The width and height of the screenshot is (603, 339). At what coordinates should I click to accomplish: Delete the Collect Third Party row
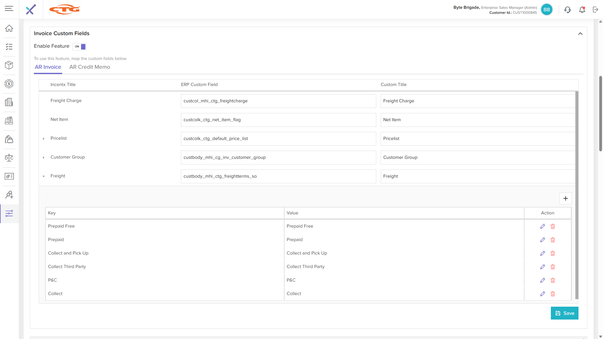[553, 267]
